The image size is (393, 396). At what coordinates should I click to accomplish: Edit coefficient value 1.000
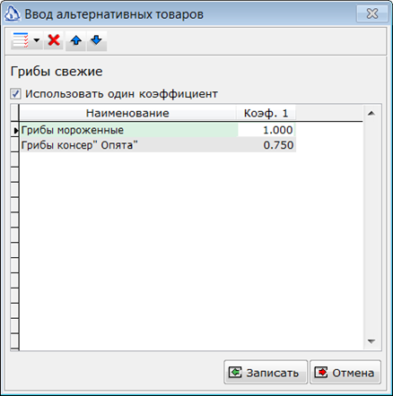click(x=266, y=130)
